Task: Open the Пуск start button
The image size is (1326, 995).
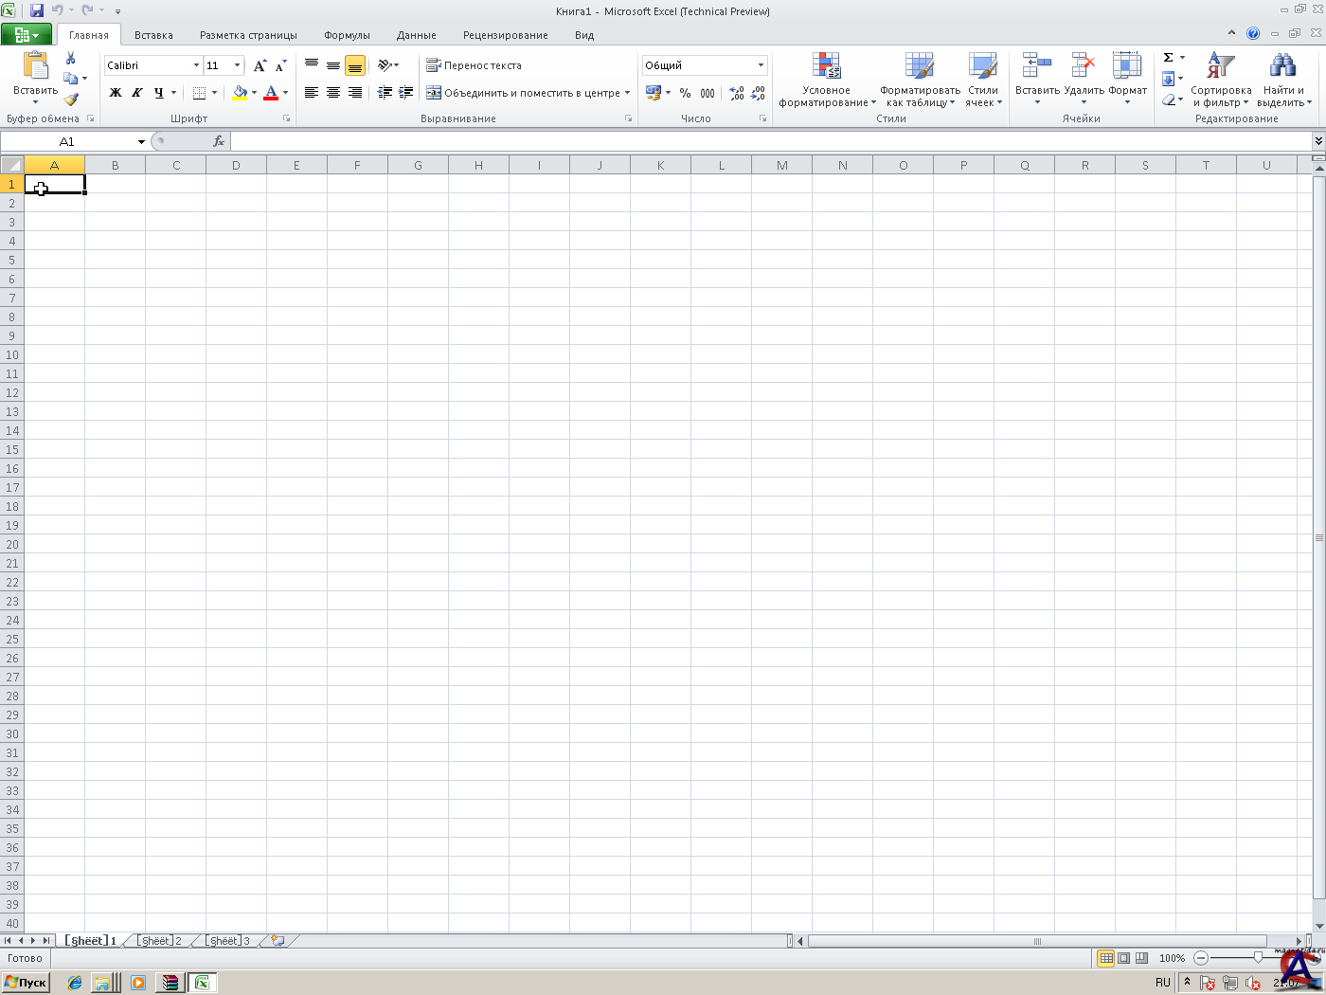Action: point(26,983)
